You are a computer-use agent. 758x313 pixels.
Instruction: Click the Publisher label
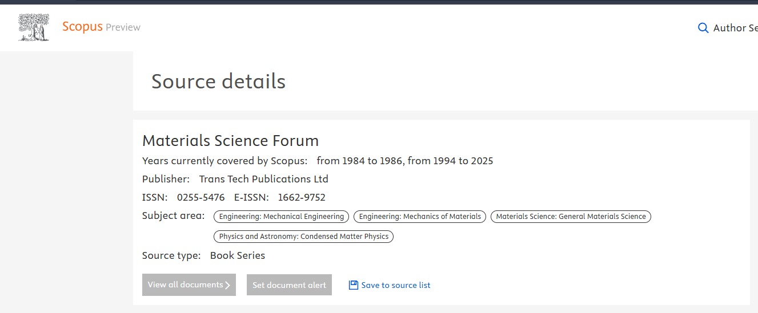click(x=166, y=179)
